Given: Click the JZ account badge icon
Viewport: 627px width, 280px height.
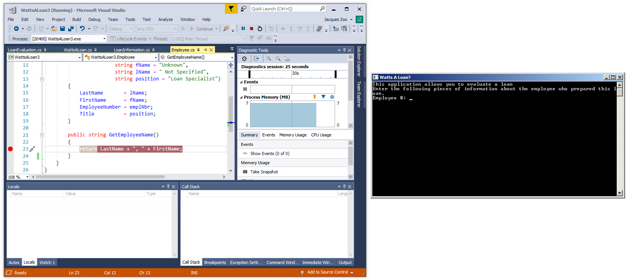Looking at the screenshot, I should click(359, 19).
